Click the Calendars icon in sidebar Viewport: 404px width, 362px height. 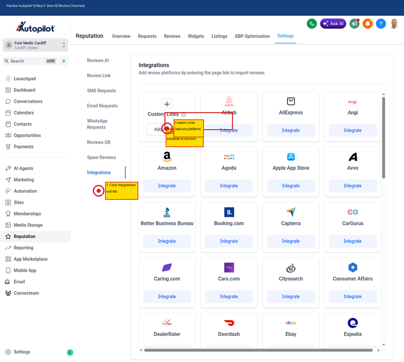point(8,113)
